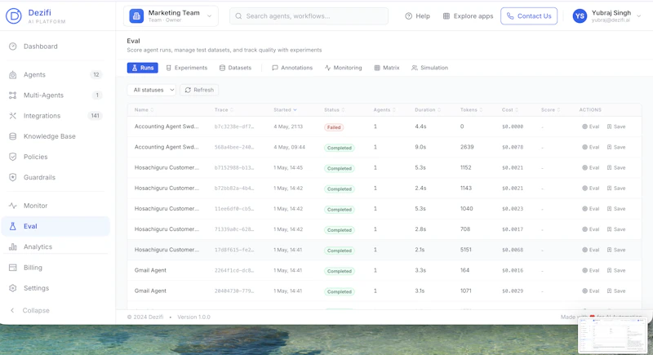Click the Refresh button
This screenshot has height=355, width=653.
coord(199,90)
